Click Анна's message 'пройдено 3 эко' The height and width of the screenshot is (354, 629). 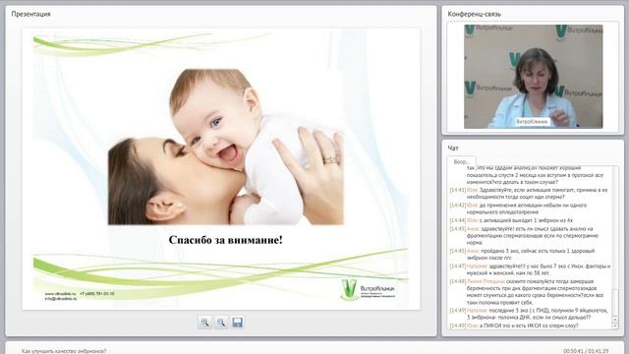pos(522,255)
